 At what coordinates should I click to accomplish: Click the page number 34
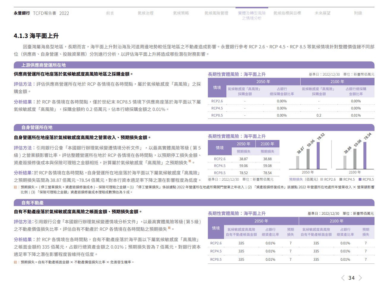click(351, 278)
